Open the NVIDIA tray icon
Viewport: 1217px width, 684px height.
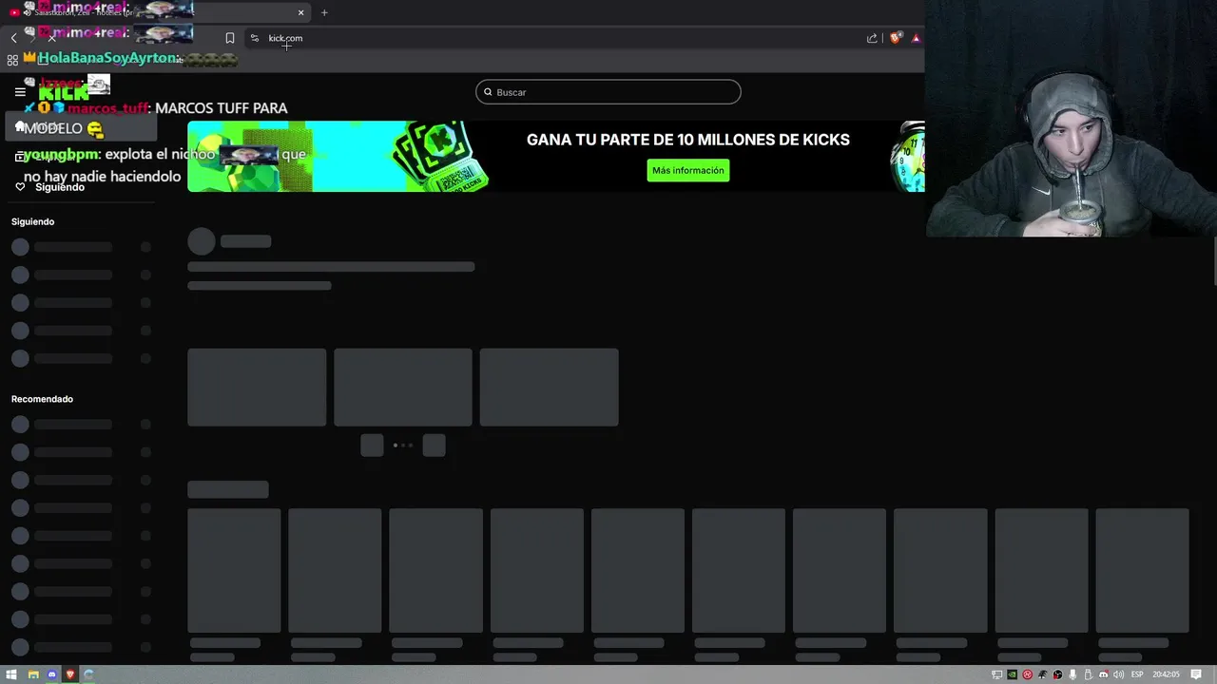click(x=1012, y=674)
